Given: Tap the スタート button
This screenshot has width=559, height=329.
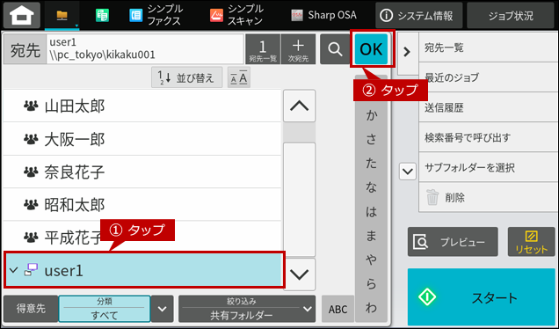Looking at the screenshot, I should 482,296.
